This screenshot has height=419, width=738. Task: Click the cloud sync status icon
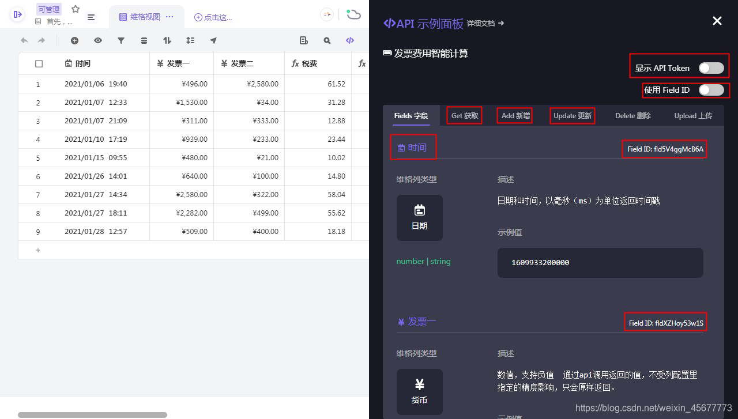pyautogui.click(x=353, y=14)
